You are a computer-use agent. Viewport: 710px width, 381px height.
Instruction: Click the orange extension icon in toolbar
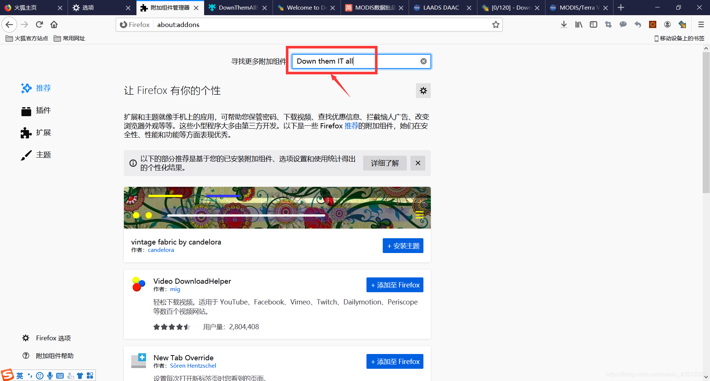click(x=653, y=24)
